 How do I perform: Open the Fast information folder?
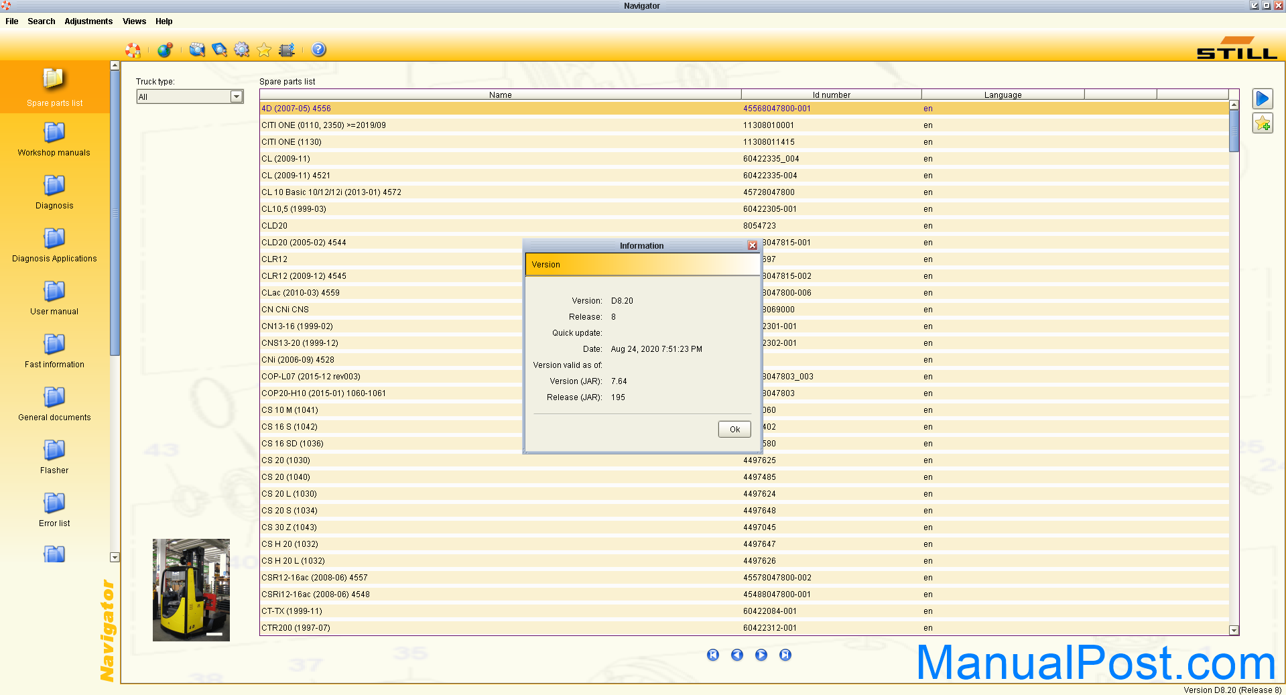tap(54, 351)
